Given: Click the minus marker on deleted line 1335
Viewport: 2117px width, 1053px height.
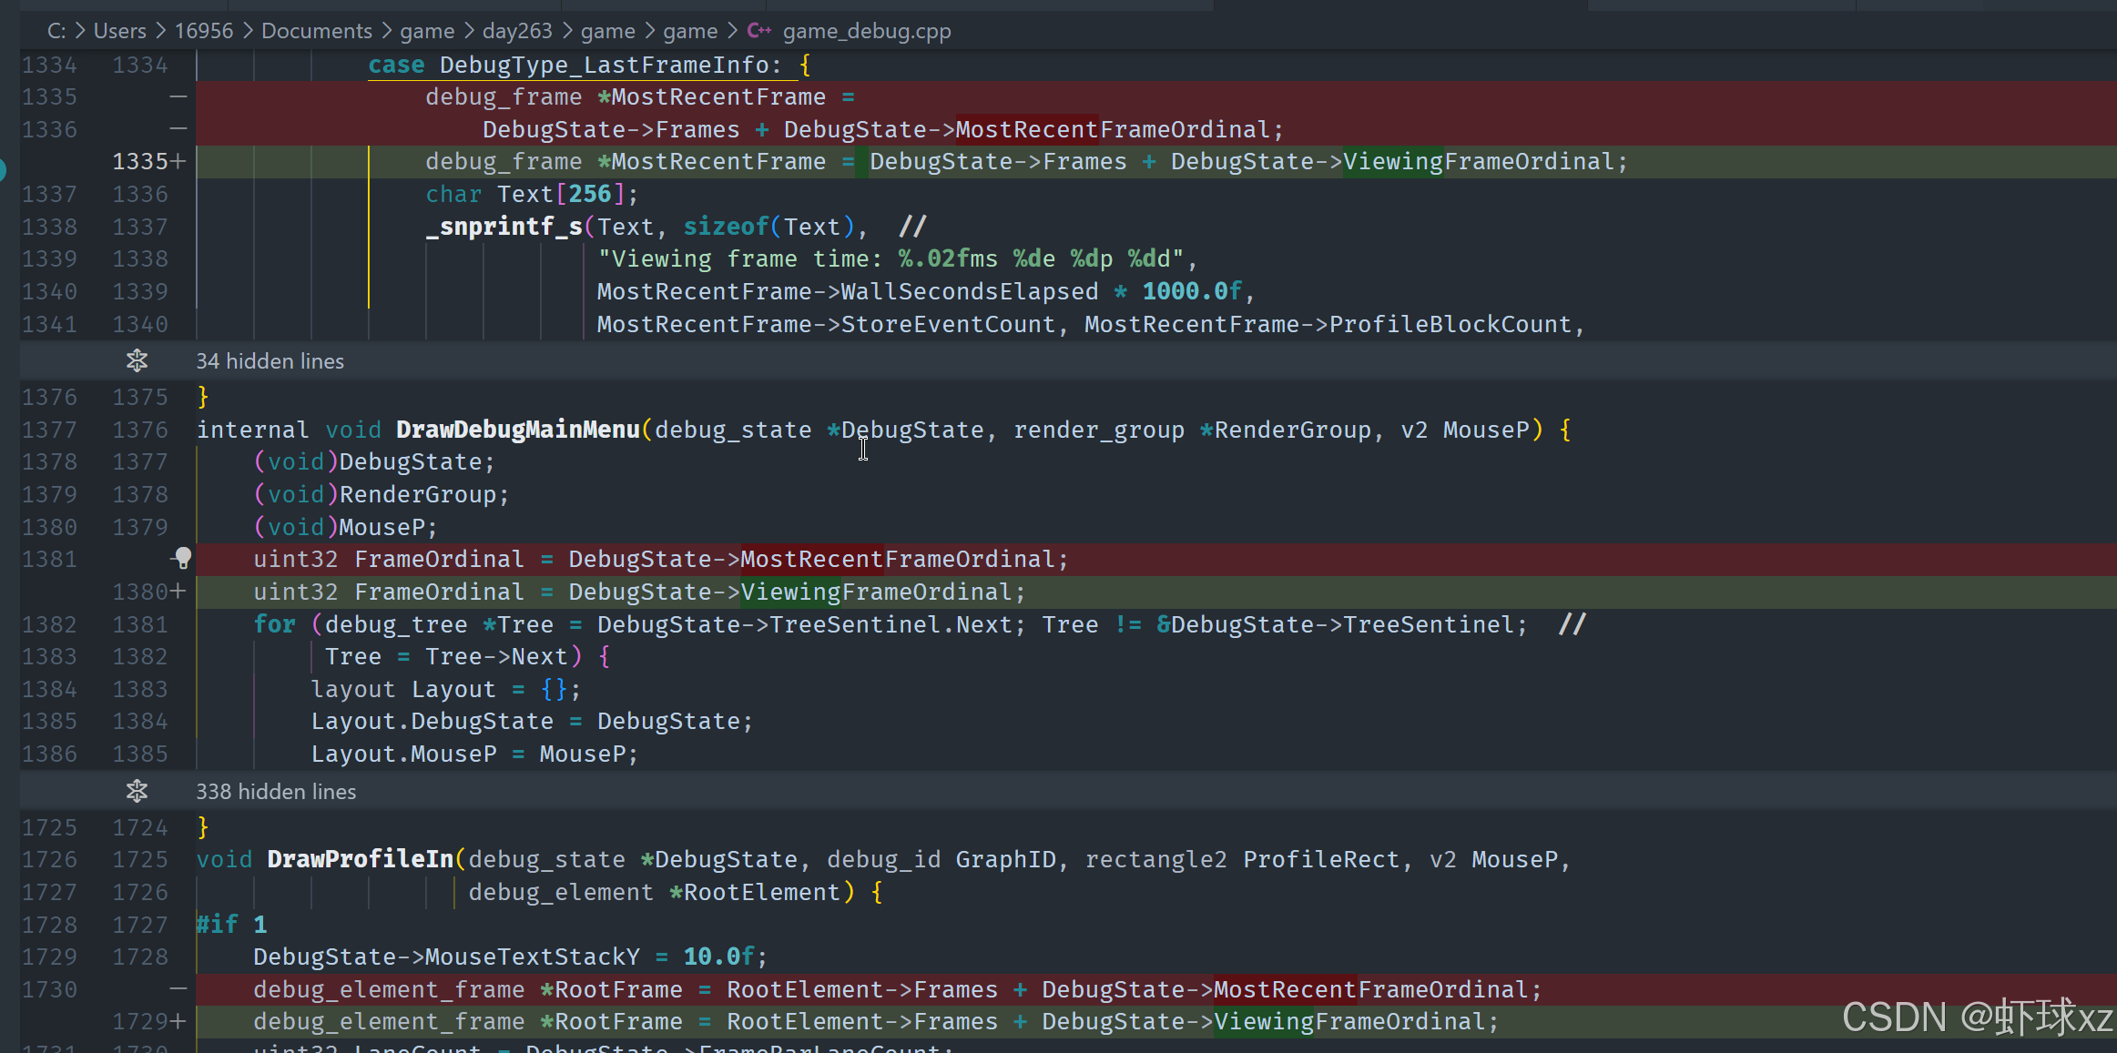Looking at the screenshot, I should (178, 96).
